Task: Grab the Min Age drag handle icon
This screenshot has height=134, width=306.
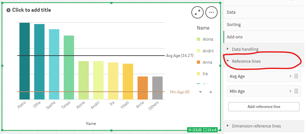Action: click(296, 91)
